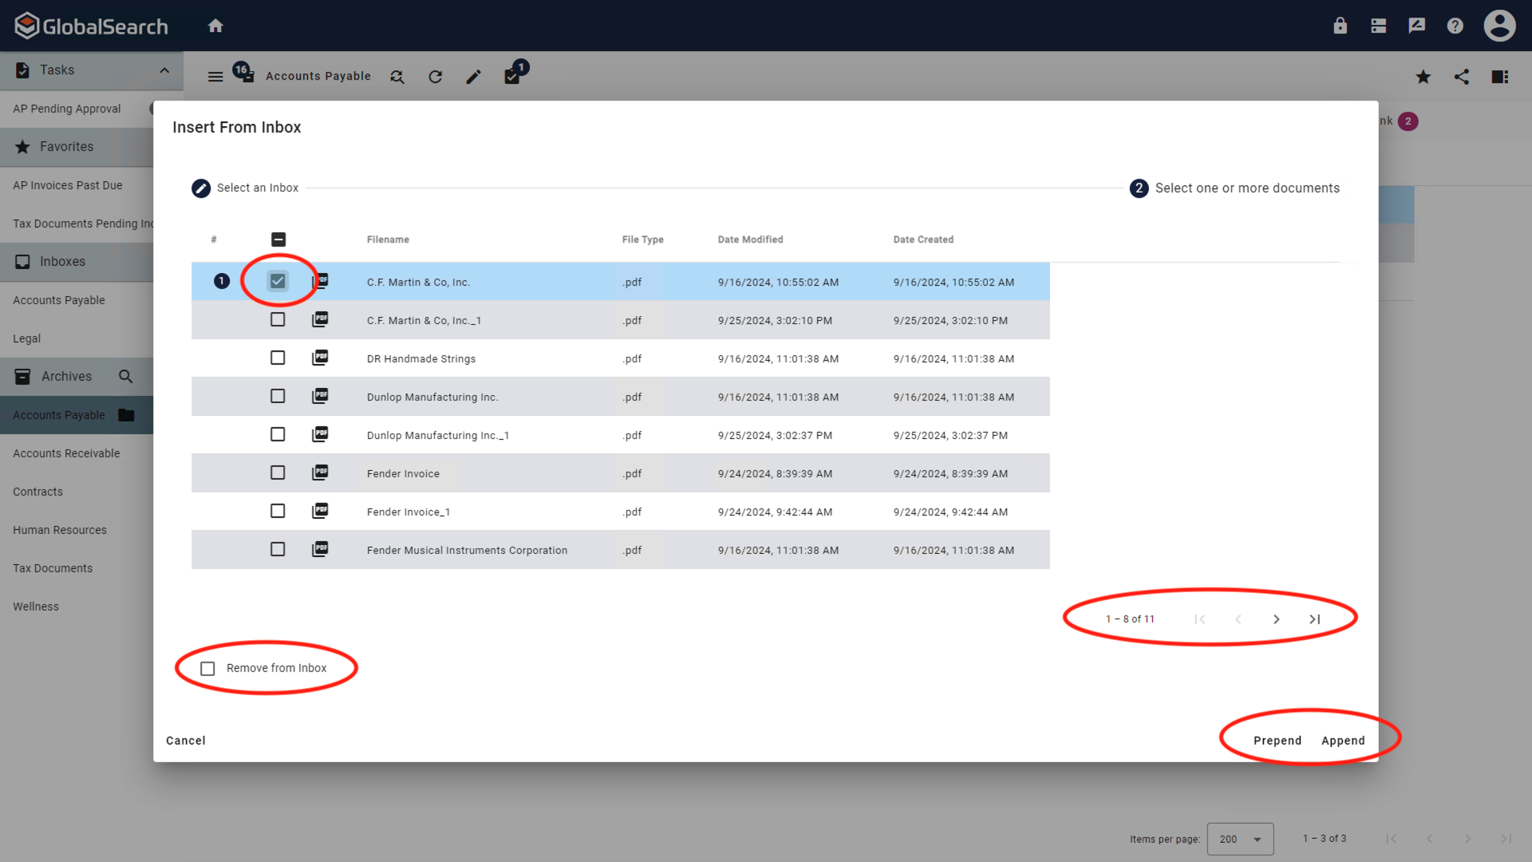The image size is (1532, 862).
Task: Open the Favorites sidebar section
Action: click(x=77, y=147)
